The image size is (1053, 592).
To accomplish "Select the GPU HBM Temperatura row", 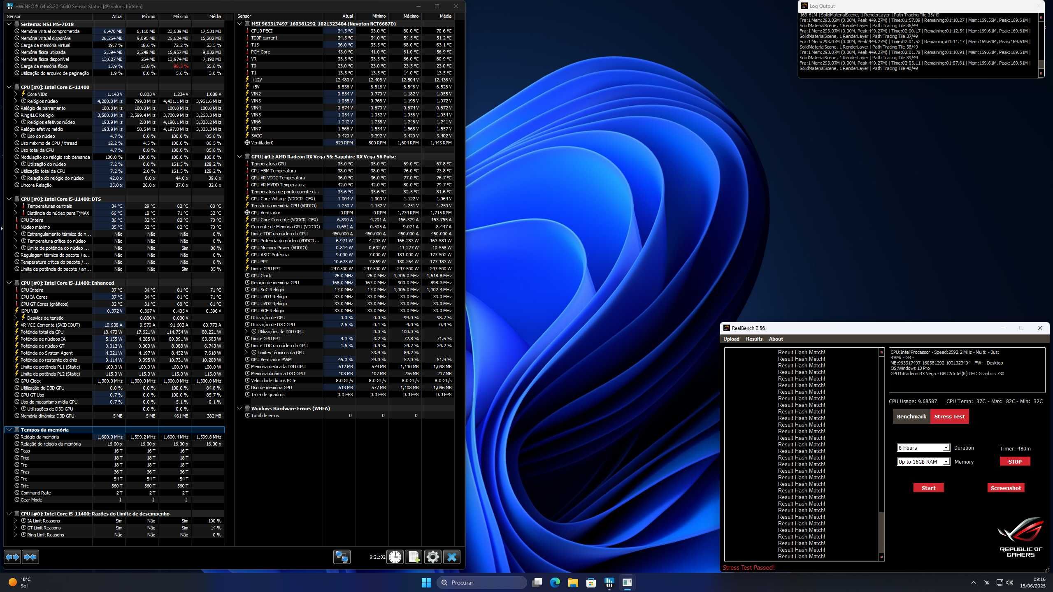I will tap(345, 171).
